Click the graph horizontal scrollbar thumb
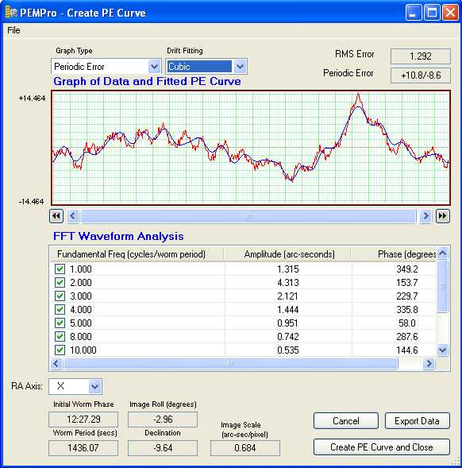 [x=248, y=216]
